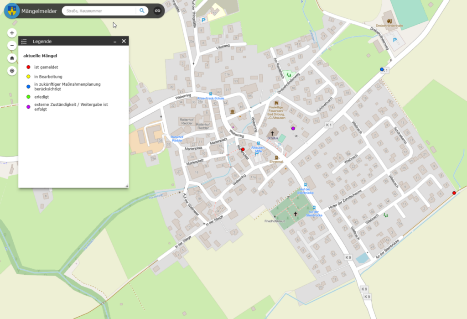
Task: Open the share link icon
Action: pos(157,10)
